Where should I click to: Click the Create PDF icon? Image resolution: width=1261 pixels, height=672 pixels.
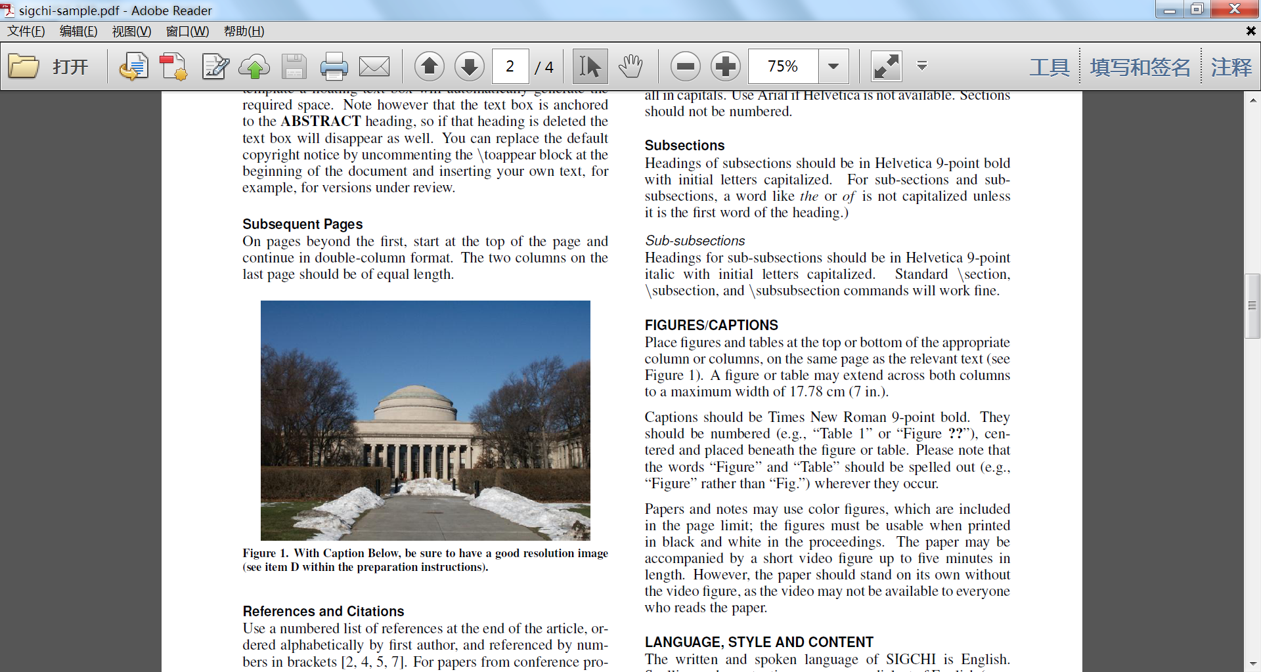pos(173,66)
